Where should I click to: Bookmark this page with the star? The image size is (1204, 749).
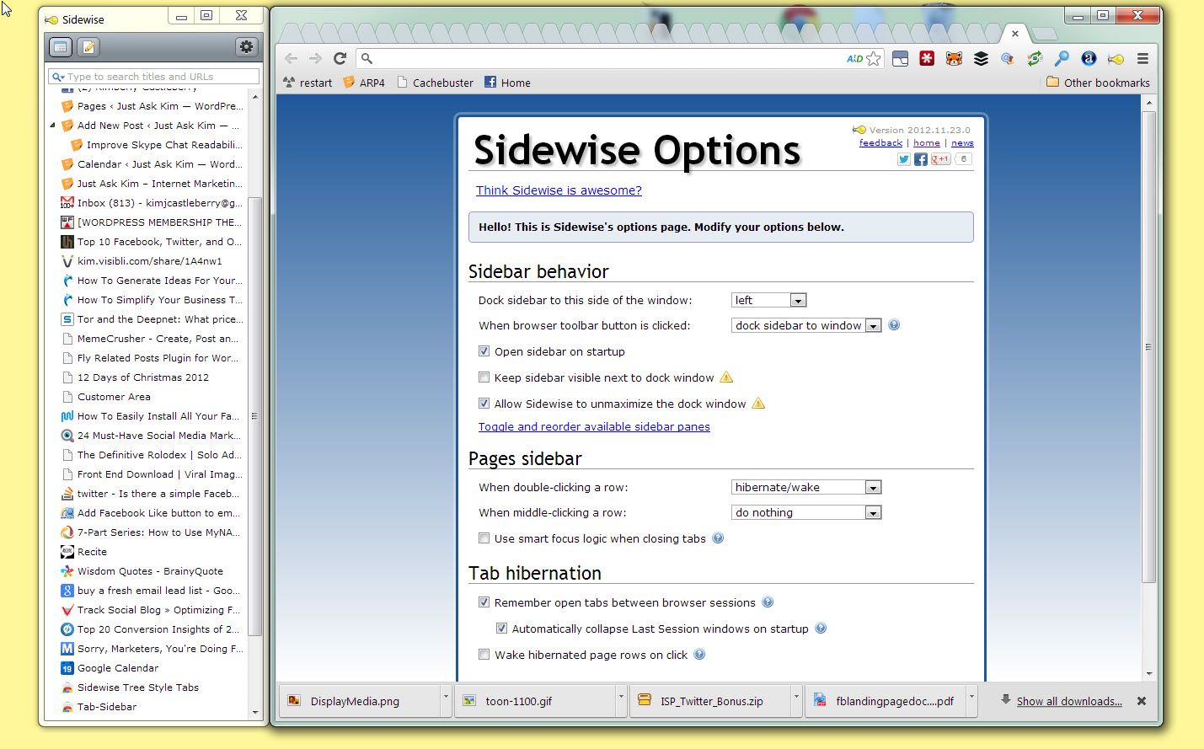tap(874, 58)
